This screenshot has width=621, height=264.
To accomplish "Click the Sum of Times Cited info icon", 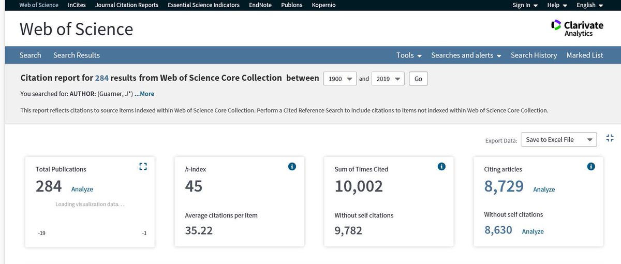I will [x=441, y=166].
